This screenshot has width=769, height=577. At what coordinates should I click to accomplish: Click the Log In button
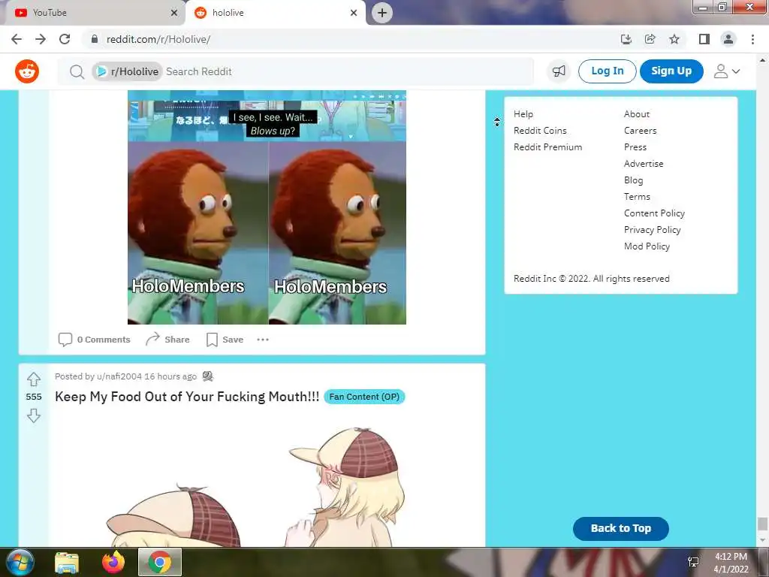click(x=607, y=71)
